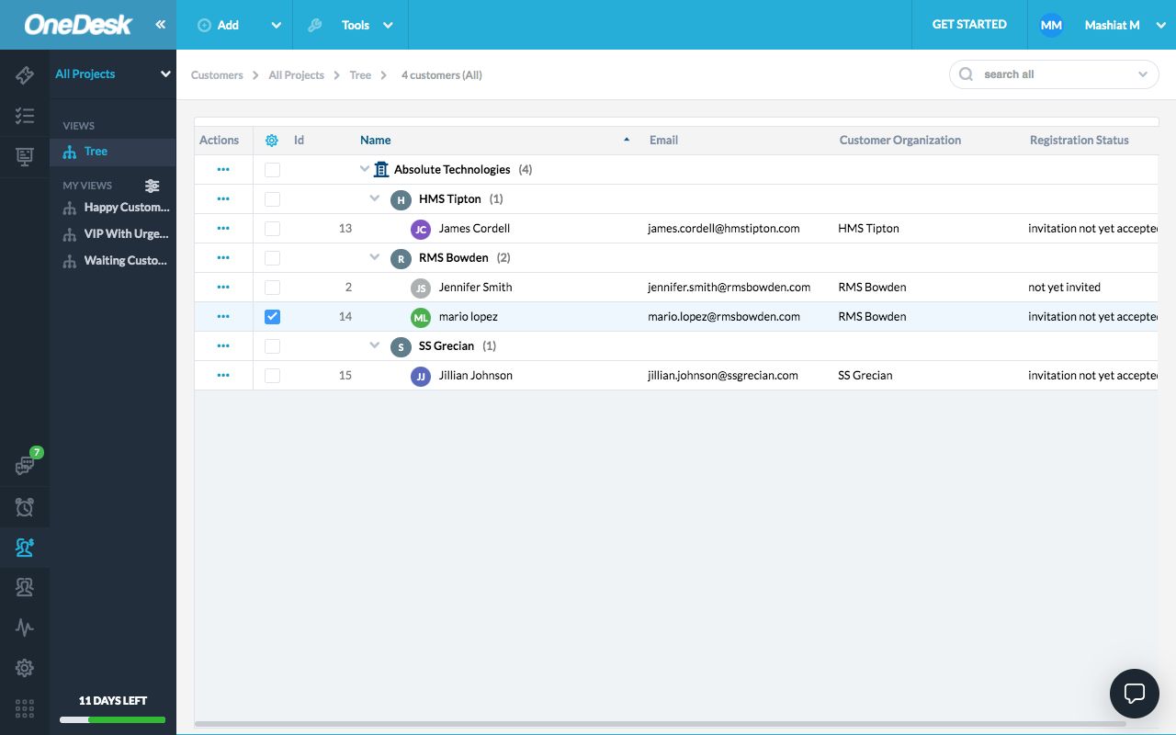The height and width of the screenshot is (735, 1176).
Task: Open the project board icon in sidebar
Action: point(25,156)
